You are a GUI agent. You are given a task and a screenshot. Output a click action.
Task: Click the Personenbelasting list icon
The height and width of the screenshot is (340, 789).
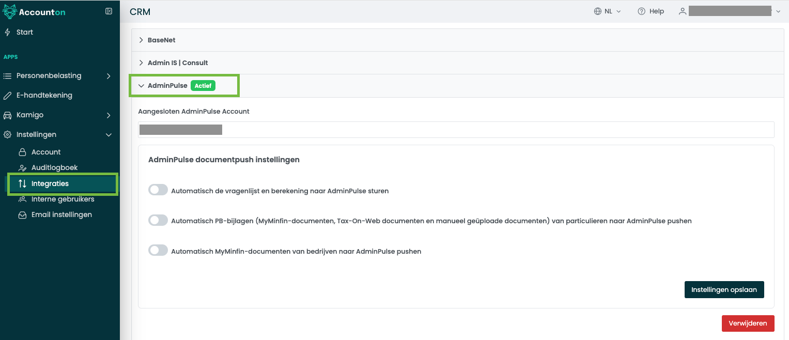coord(7,76)
